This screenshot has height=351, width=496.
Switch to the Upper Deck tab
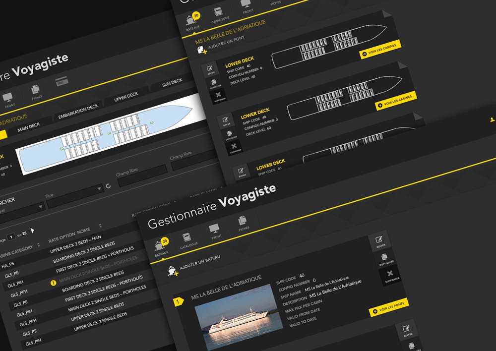(x=126, y=97)
